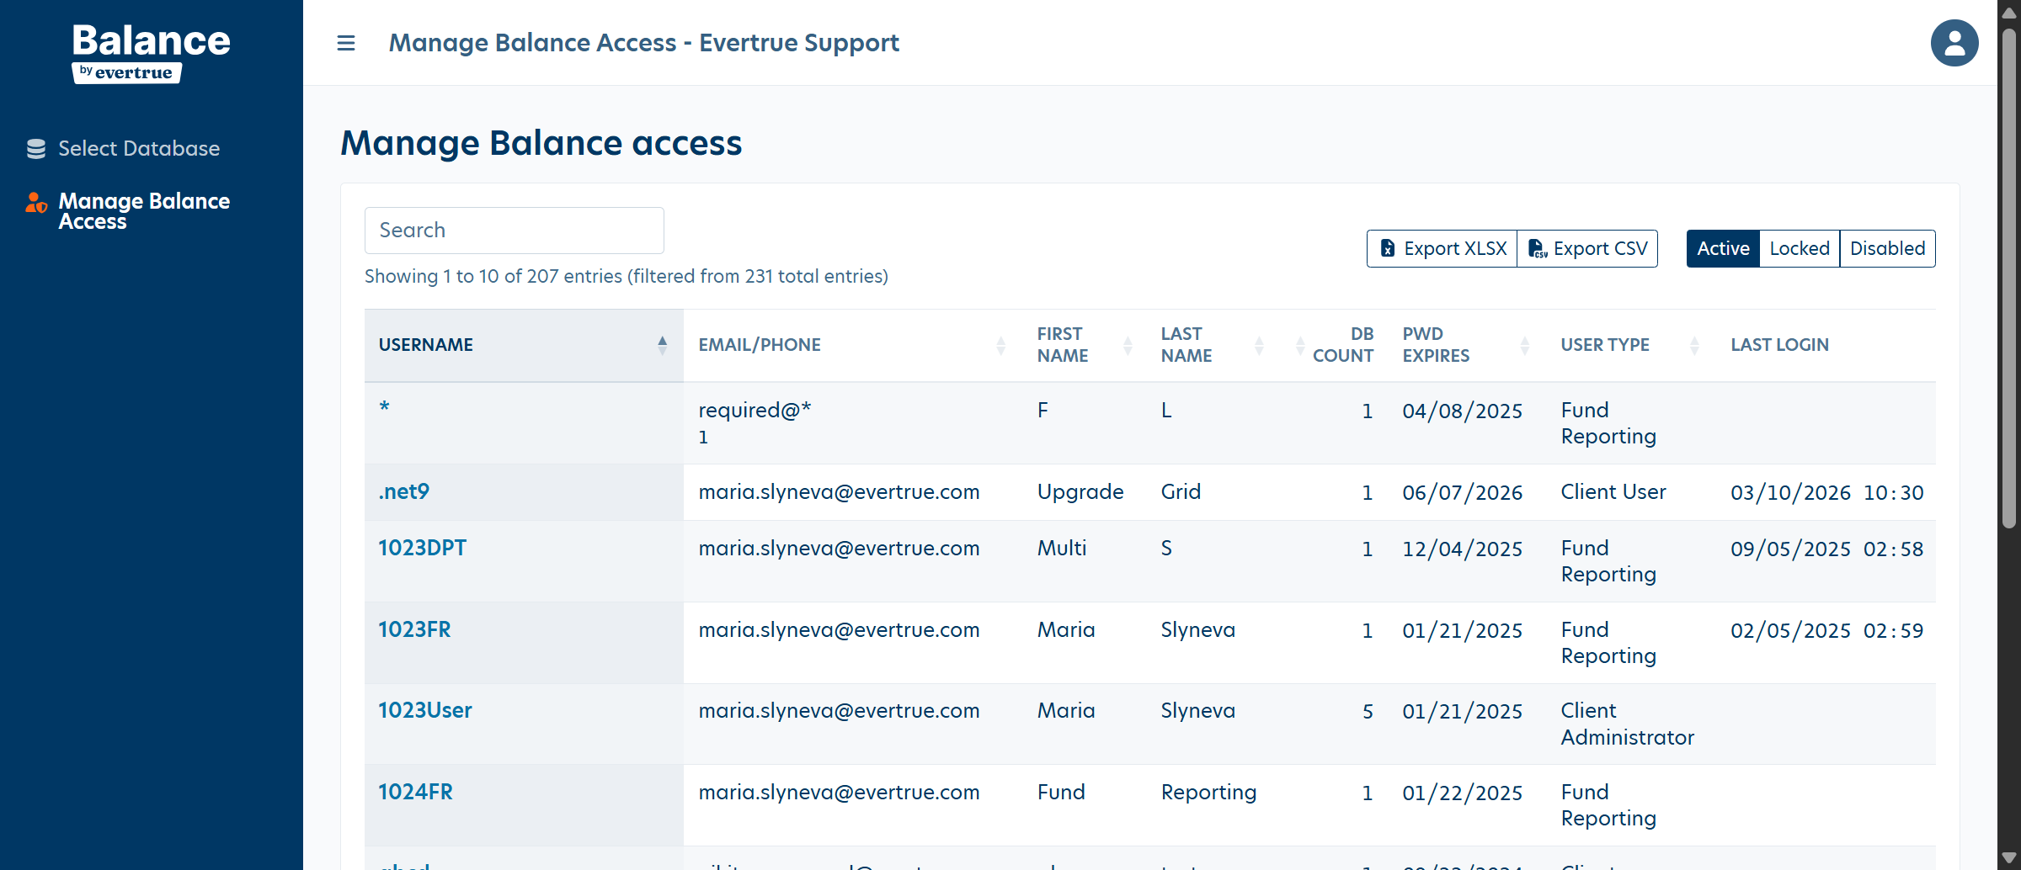Sort by User Type column arrows
The image size is (2021, 870).
pyautogui.click(x=1694, y=345)
